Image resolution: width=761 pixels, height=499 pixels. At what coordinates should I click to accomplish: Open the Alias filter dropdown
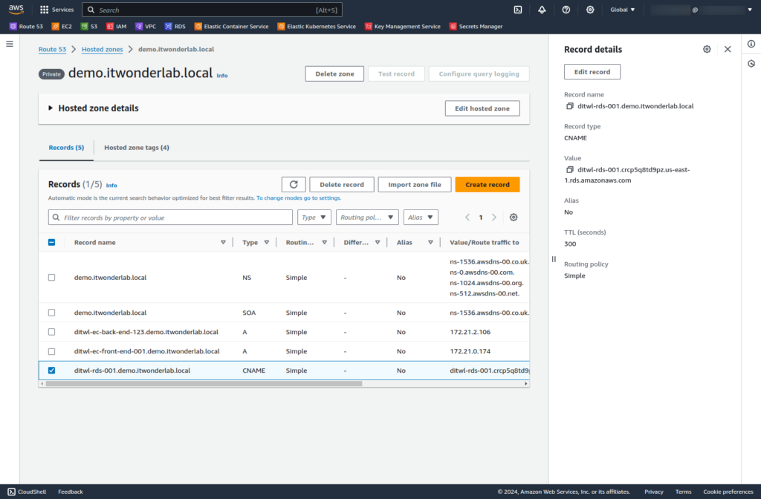421,218
